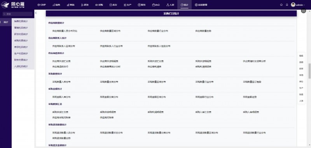Go to the home page icon
311x148 pixels.
click(x=281, y=5)
